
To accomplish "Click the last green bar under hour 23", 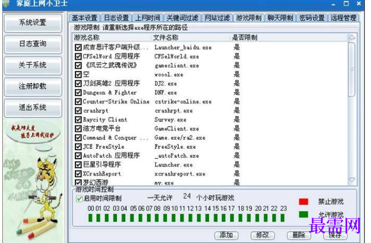I will coord(282,217).
